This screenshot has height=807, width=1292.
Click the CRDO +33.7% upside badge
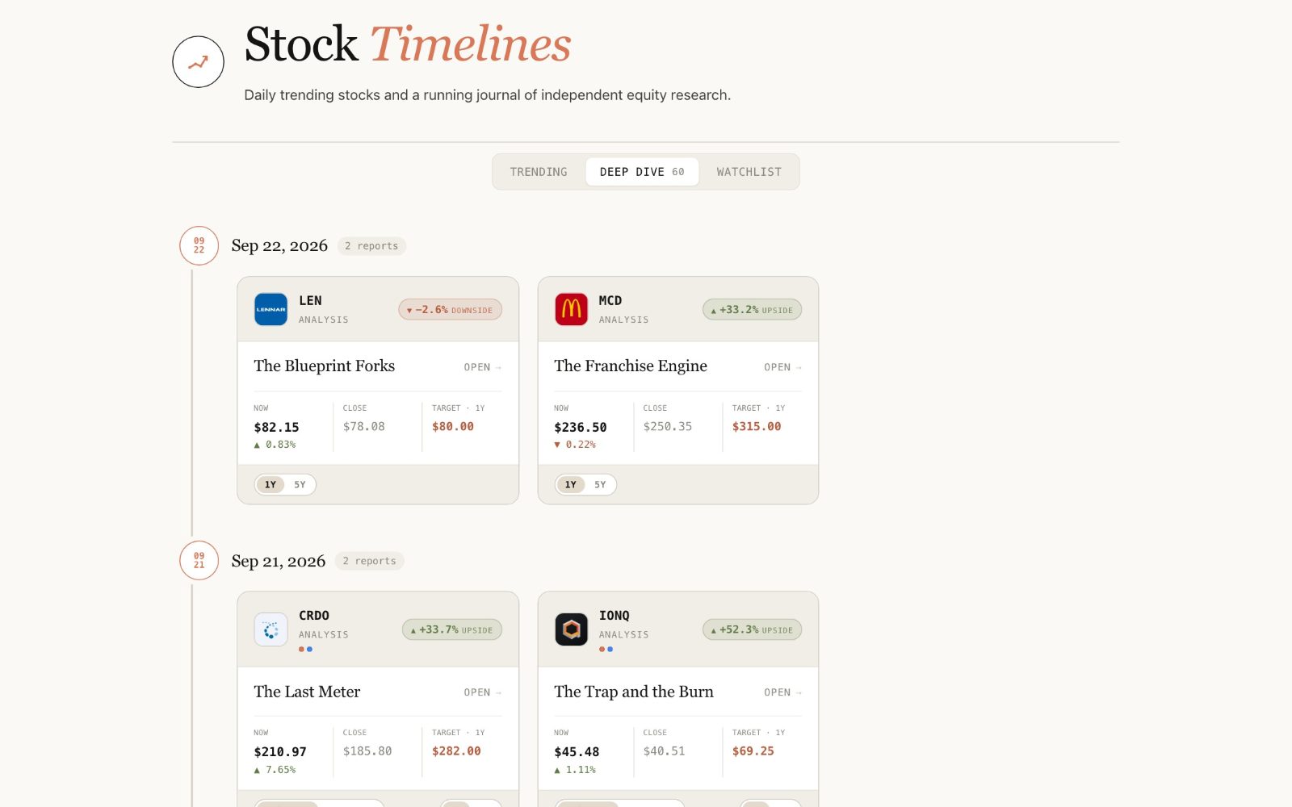pyautogui.click(x=452, y=629)
